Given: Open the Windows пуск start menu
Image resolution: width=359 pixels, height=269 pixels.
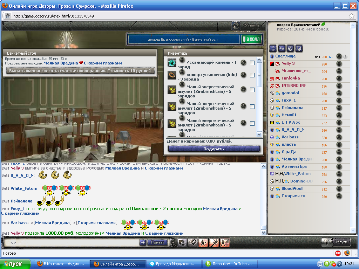Looking at the screenshot, I should (x=15, y=264).
